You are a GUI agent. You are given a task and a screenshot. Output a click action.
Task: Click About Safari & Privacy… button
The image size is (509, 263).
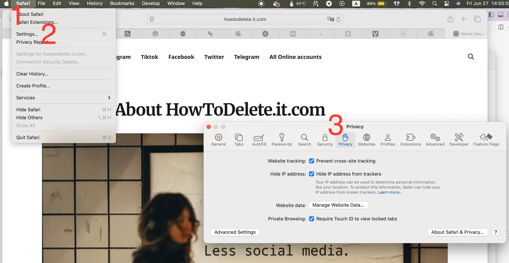click(x=457, y=232)
